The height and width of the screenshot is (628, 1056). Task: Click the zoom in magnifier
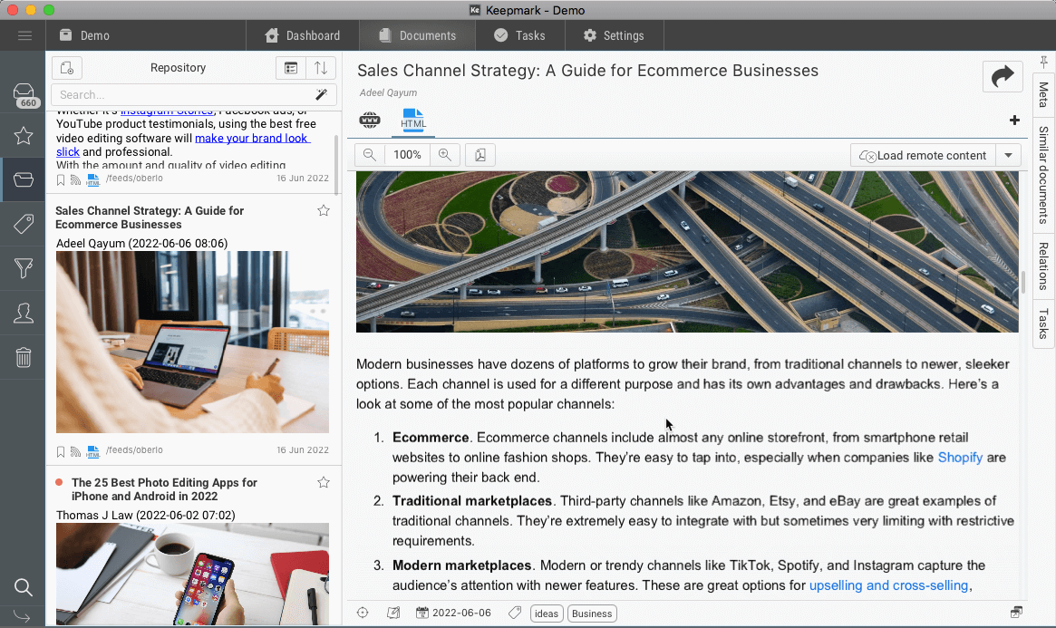[444, 155]
